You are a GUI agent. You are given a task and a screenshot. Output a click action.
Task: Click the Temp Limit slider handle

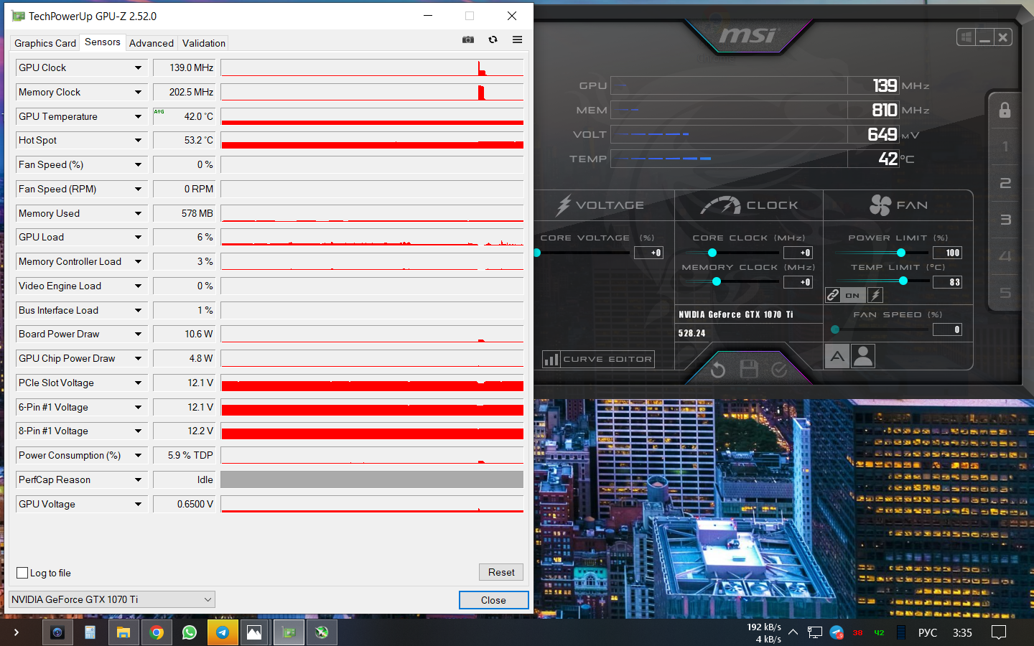tap(903, 281)
